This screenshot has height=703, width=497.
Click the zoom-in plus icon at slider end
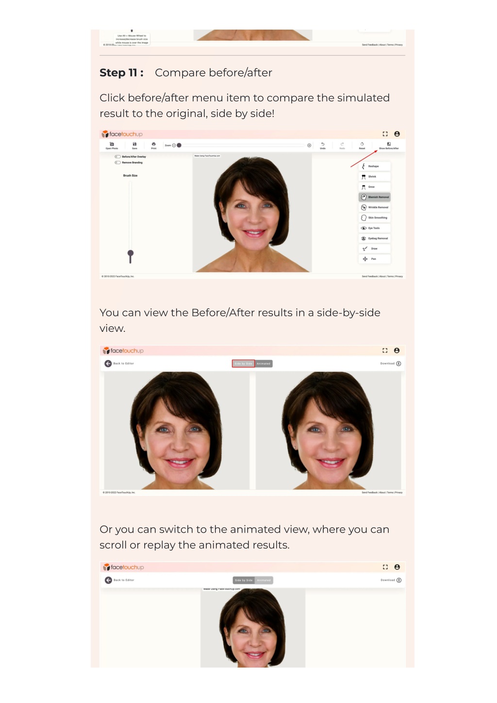click(x=309, y=145)
